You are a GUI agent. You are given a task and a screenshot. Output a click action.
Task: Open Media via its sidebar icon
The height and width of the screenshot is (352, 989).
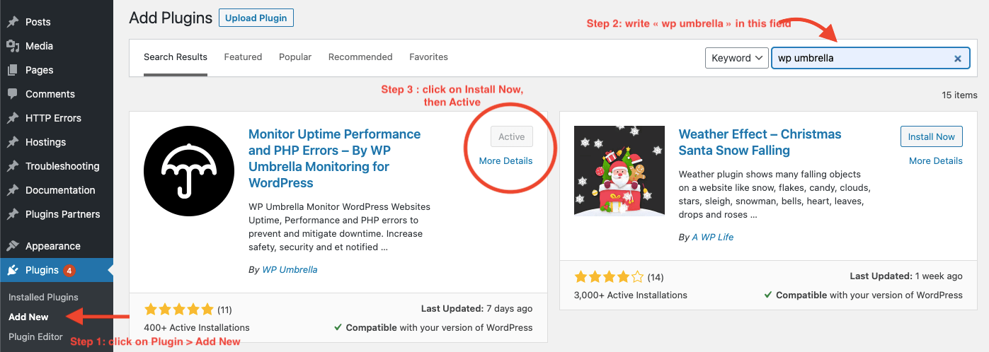[x=13, y=46]
